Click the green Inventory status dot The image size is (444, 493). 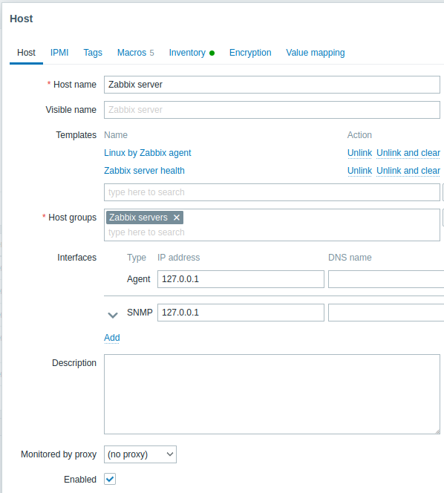pos(212,53)
